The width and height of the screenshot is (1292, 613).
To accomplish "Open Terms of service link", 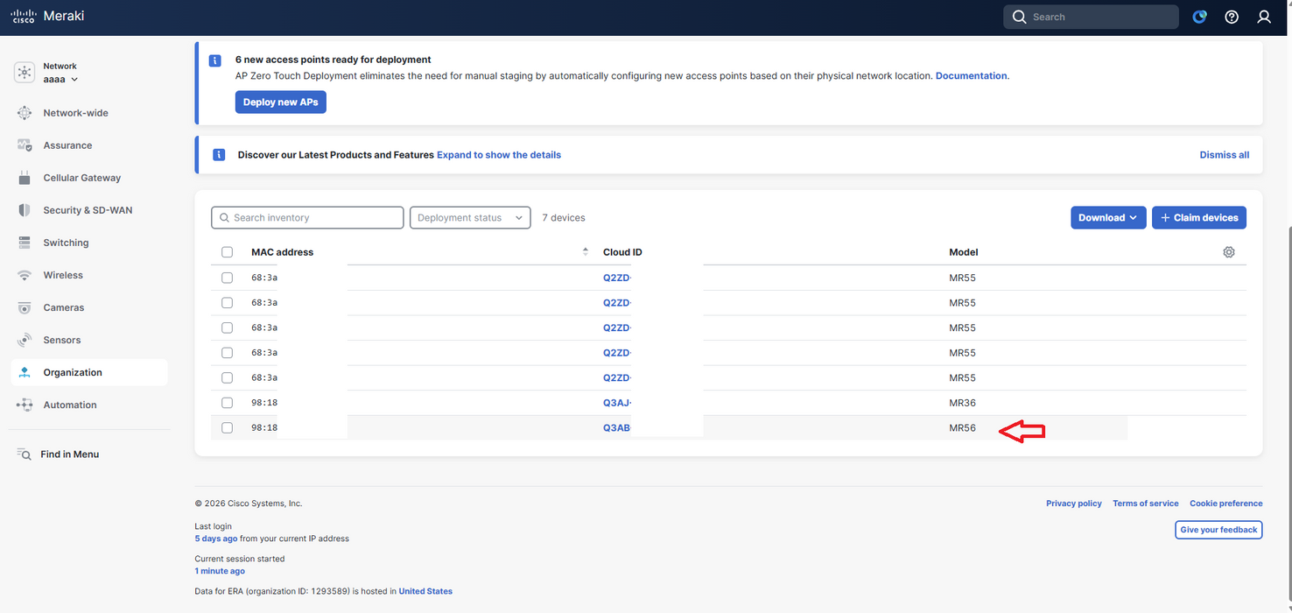I will pos(1146,504).
